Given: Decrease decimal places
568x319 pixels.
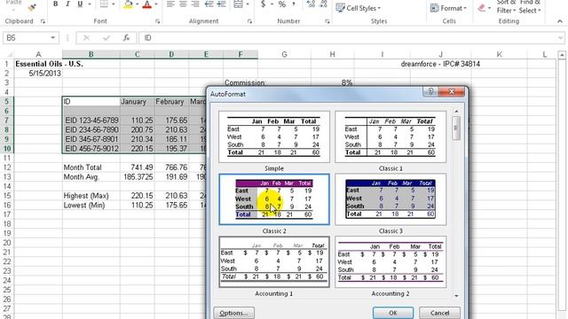Looking at the screenshot, I should pyautogui.click(x=323, y=4).
